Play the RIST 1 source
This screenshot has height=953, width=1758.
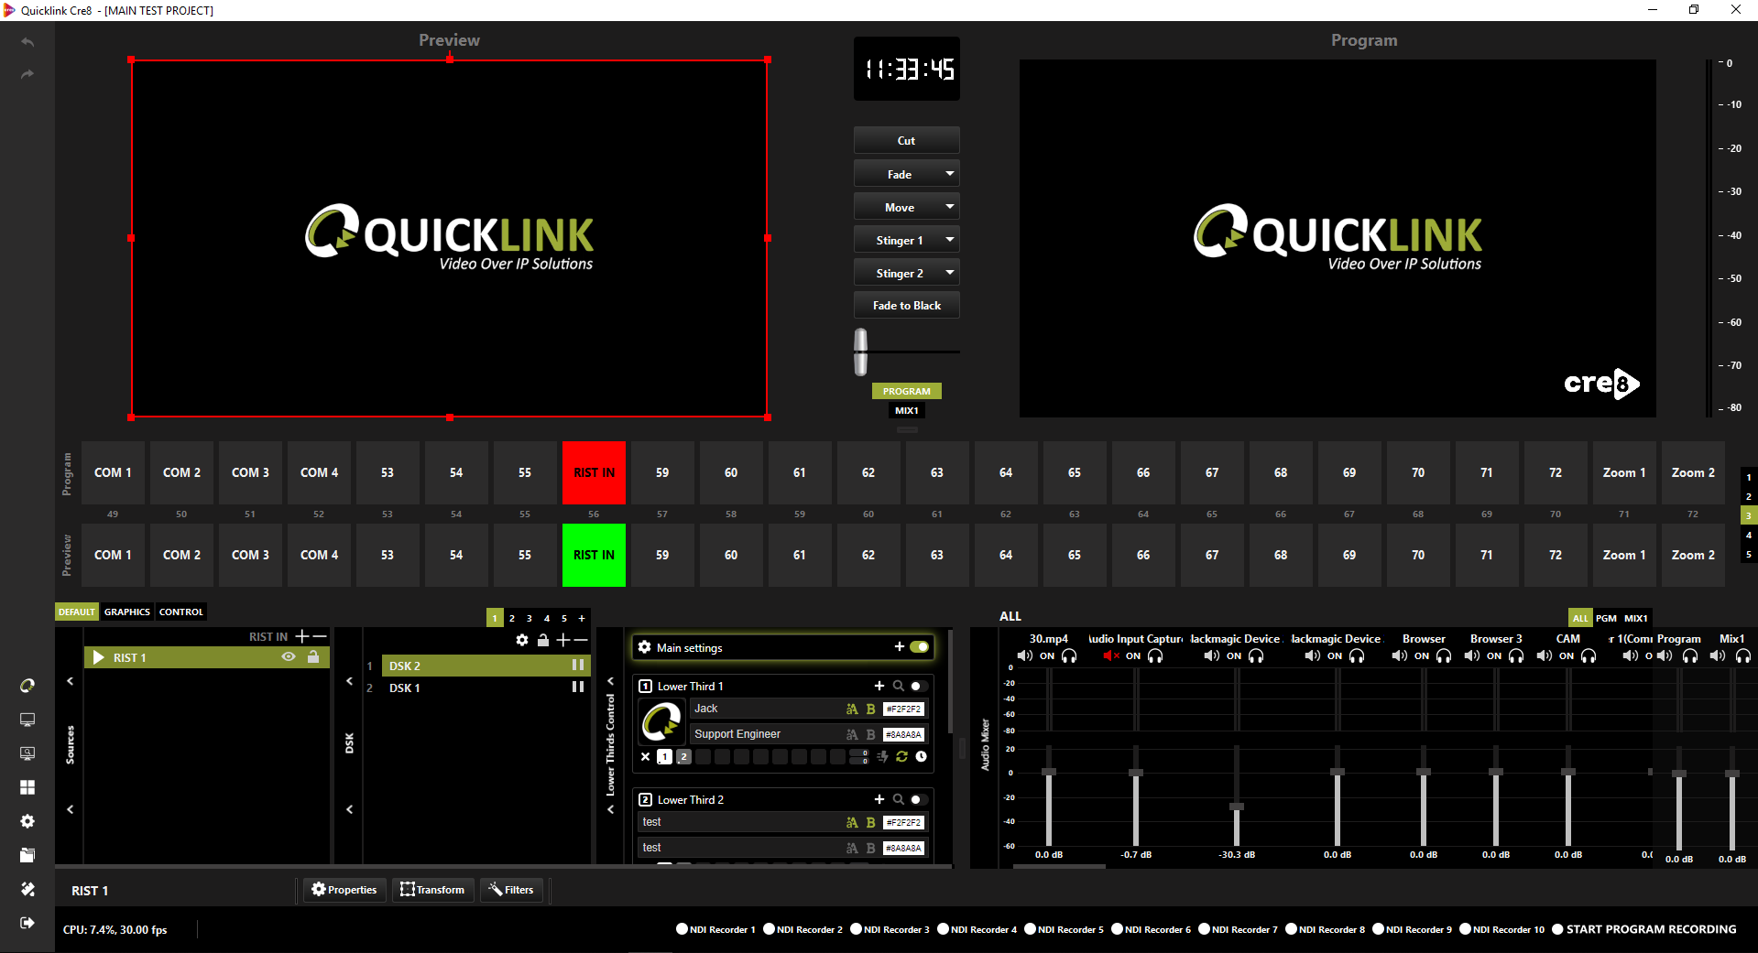tap(99, 657)
